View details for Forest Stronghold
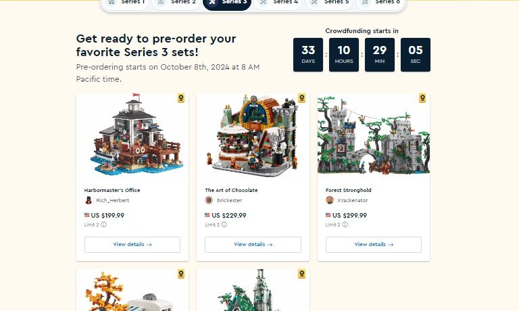 click(374, 245)
